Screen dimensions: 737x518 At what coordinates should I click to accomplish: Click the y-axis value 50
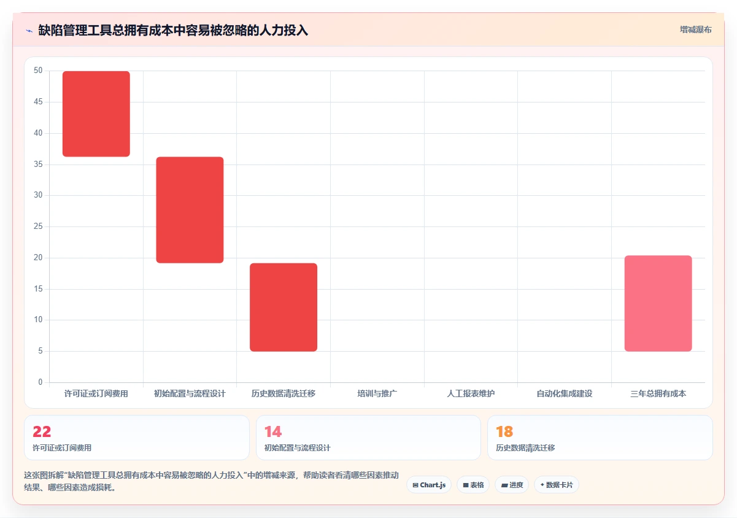tap(38, 71)
